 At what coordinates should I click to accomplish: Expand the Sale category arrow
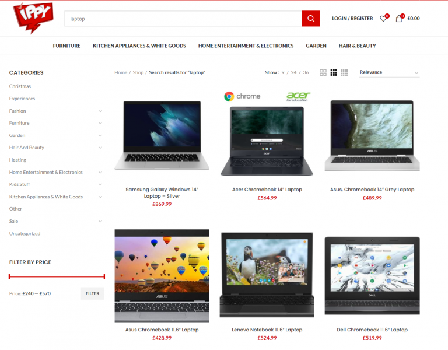[100, 222]
